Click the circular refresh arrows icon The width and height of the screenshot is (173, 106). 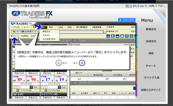tap(127, 36)
